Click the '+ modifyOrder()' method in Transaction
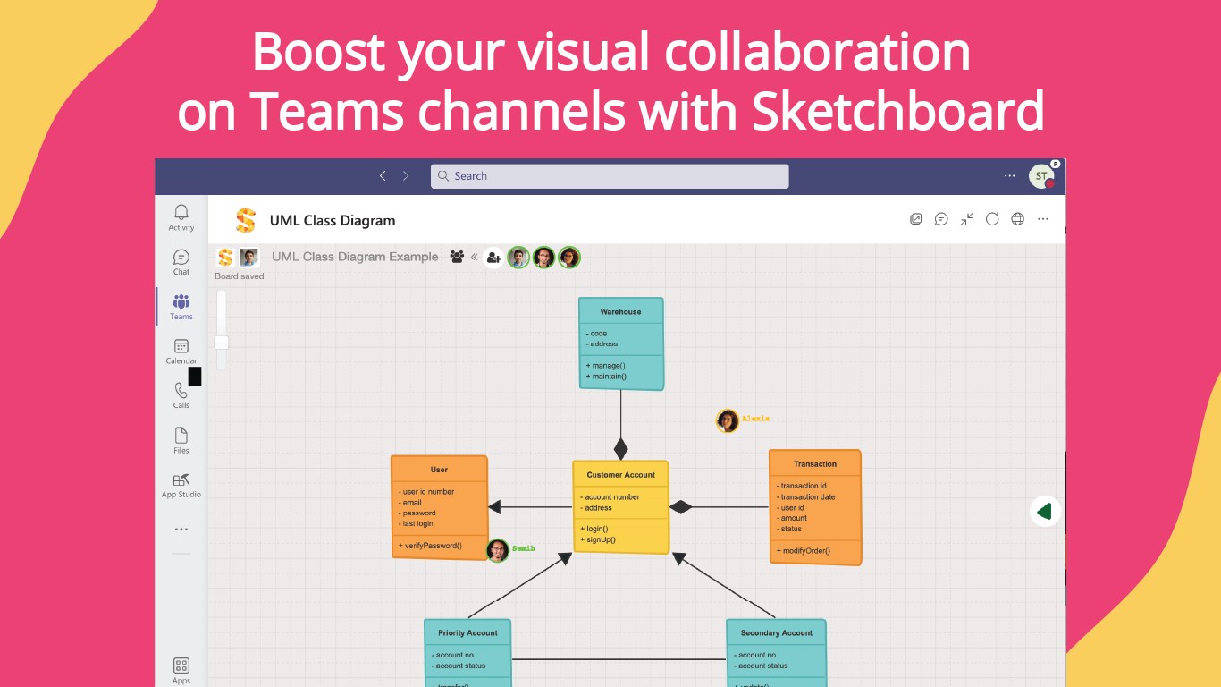This screenshot has width=1221, height=687. (x=804, y=551)
